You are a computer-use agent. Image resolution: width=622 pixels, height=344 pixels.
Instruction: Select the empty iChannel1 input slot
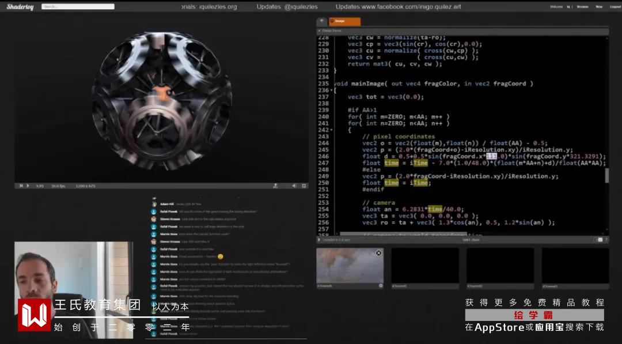pyautogui.click(x=425, y=266)
